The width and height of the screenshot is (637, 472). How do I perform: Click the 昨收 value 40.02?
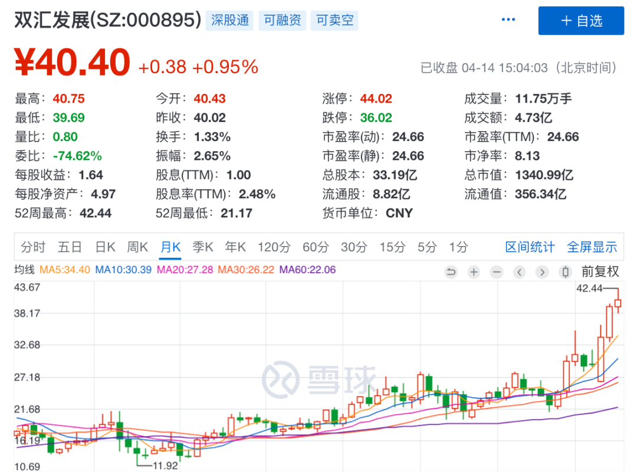tap(209, 117)
